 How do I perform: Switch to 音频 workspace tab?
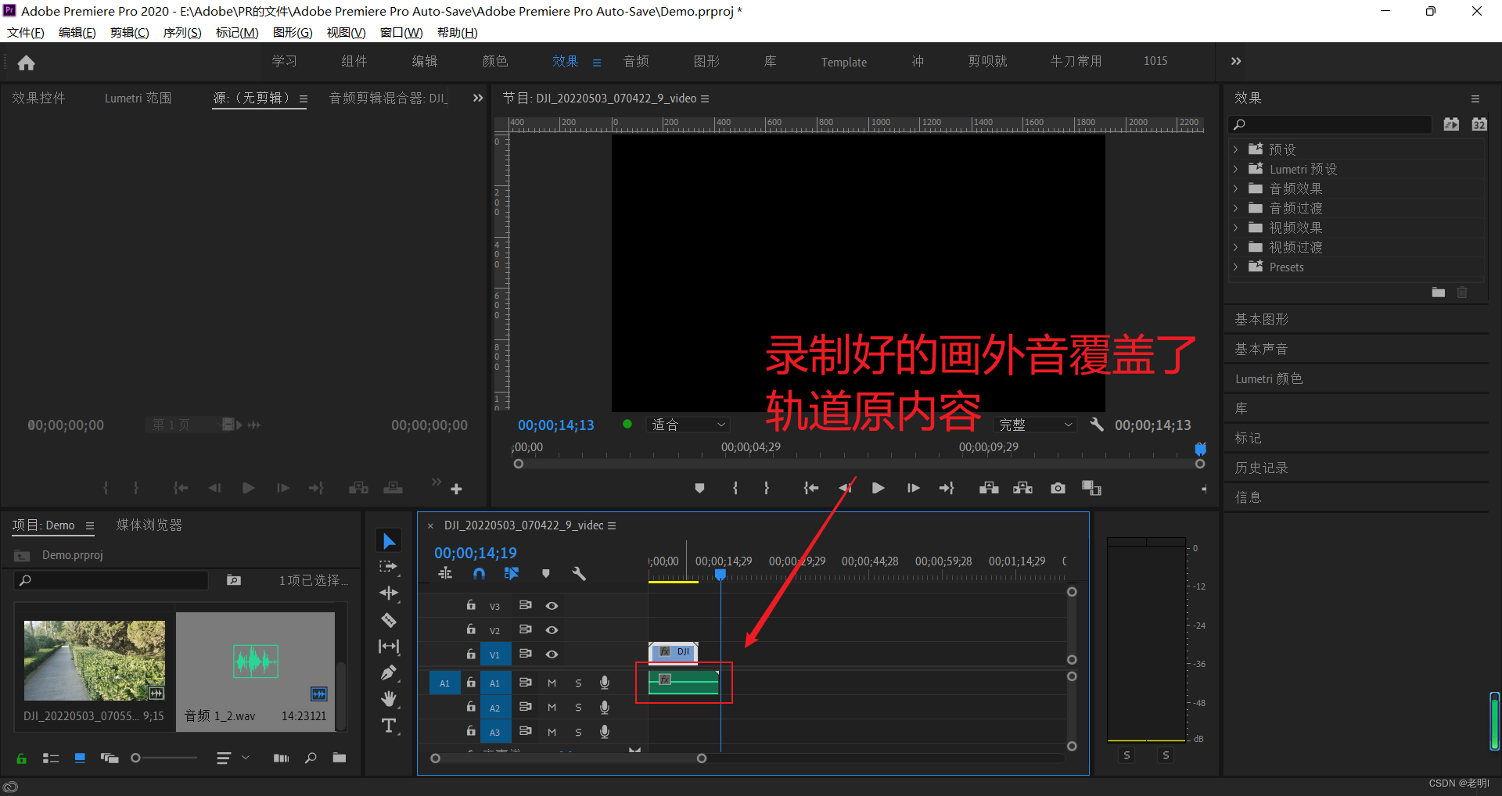pos(636,61)
